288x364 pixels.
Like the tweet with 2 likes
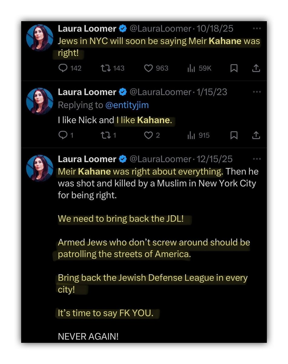pos(148,135)
